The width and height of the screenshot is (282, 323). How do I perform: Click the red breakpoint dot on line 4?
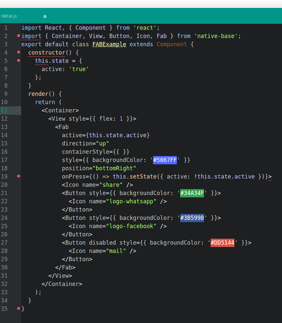click(19, 52)
